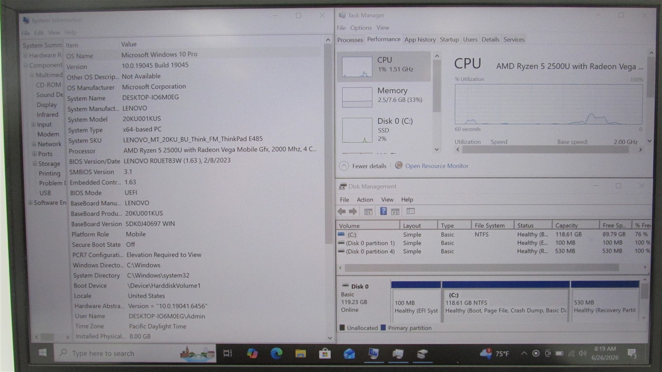Open Action menu in Disk Management
Viewport: 662px width, 372px height.
pyautogui.click(x=365, y=200)
